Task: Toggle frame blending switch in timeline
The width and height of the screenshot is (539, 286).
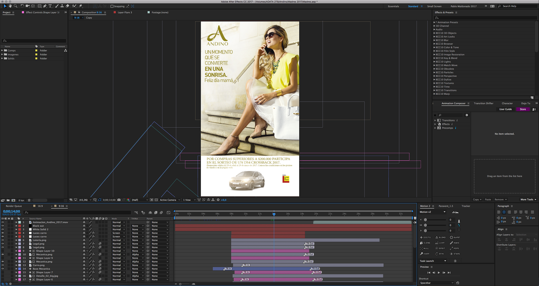Action: point(156,213)
